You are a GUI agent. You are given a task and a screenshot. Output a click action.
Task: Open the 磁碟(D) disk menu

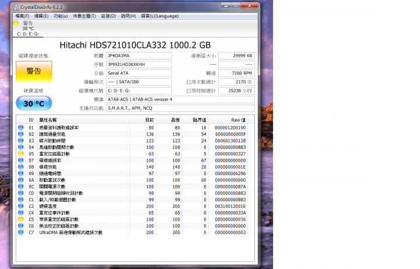108,16
